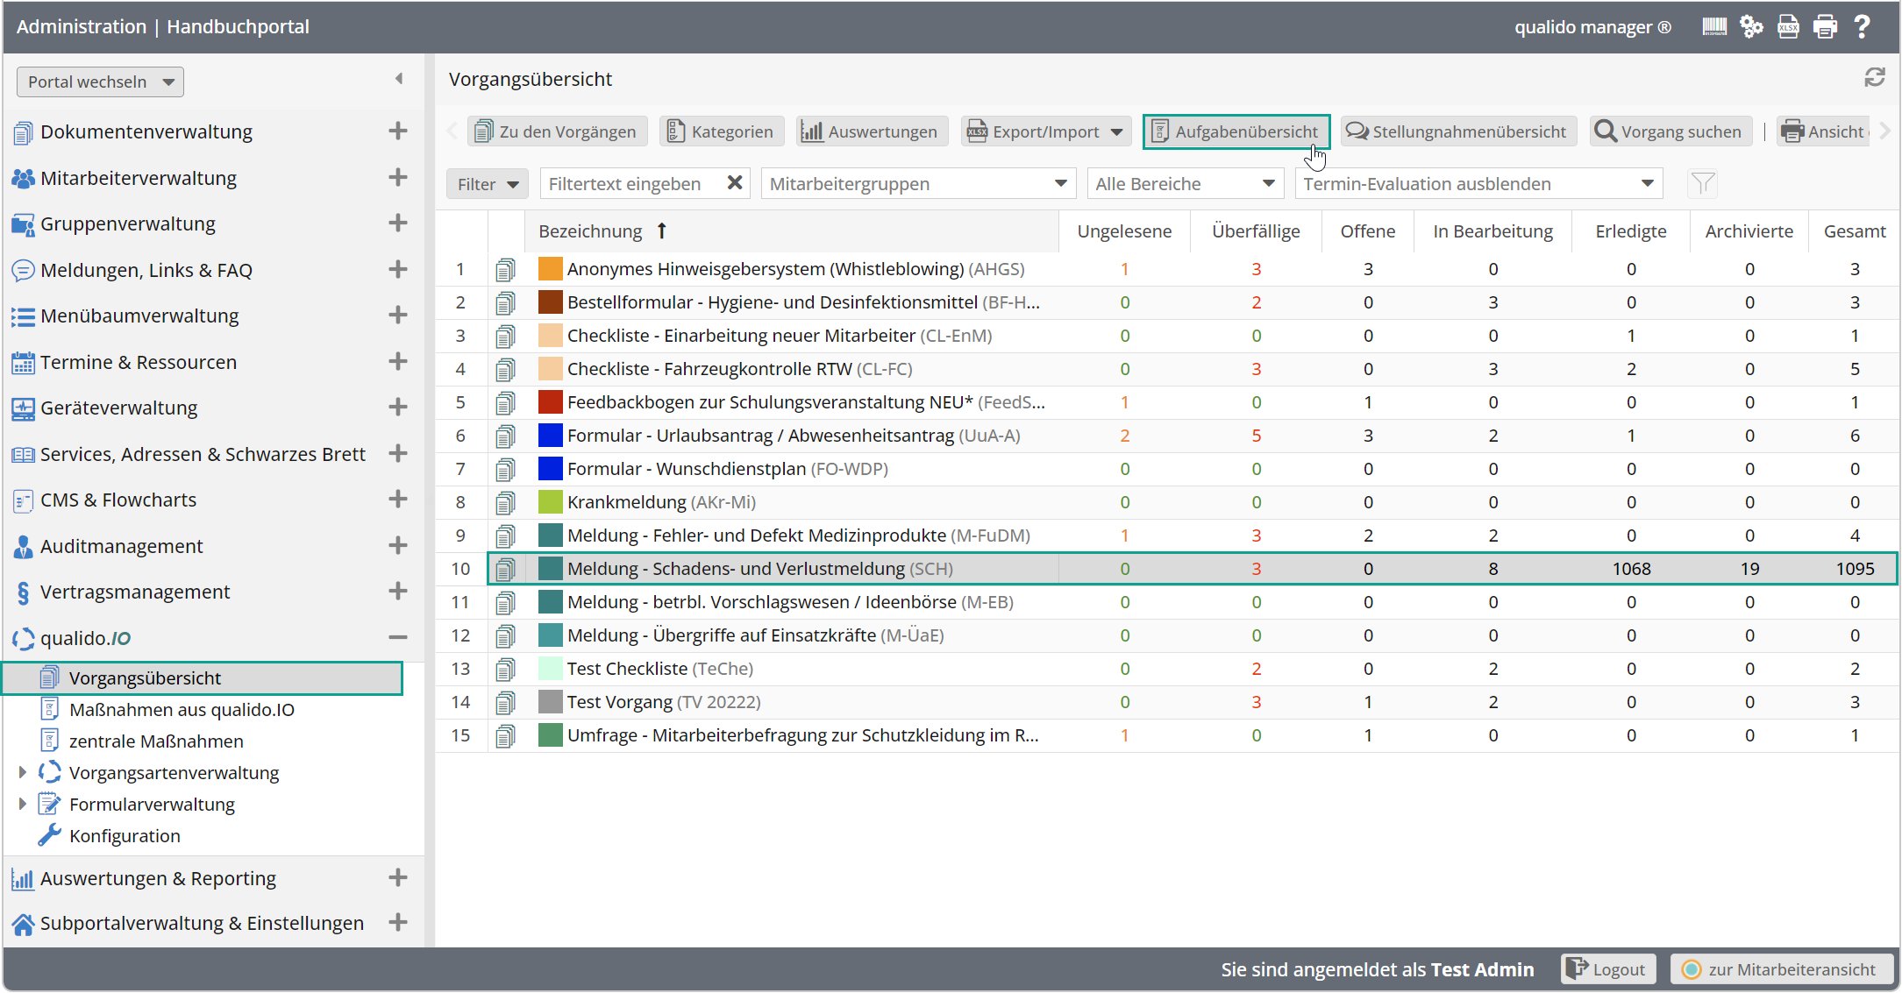Screen dimensions: 1902x993
Task: Open the settings gears icon
Action: [x=1751, y=26]
